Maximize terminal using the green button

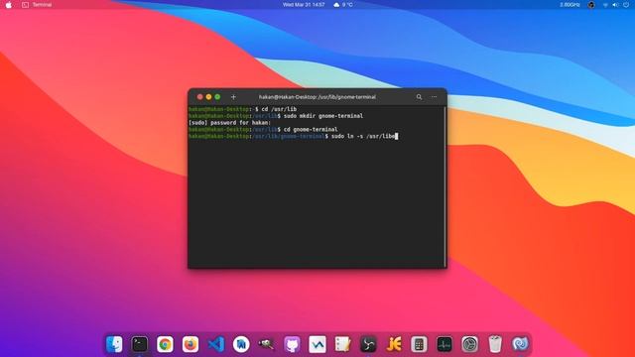[x=217, y=97]
